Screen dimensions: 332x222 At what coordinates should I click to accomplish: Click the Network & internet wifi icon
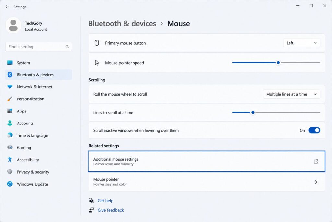pos(10,87)
